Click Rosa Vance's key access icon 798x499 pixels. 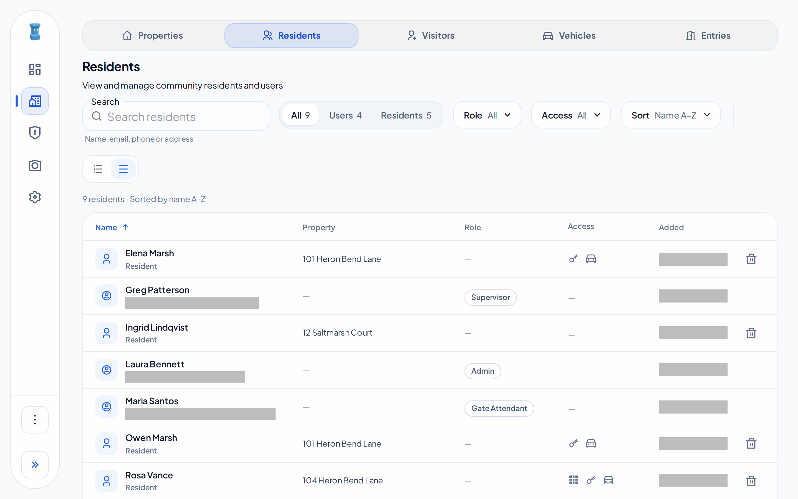[591, 480]
